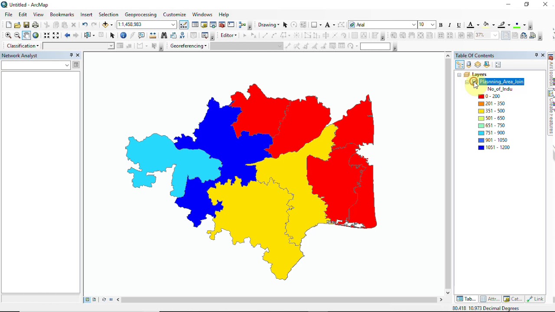Toggle underline text formatting
555x312 pixels.
(459, 25)
